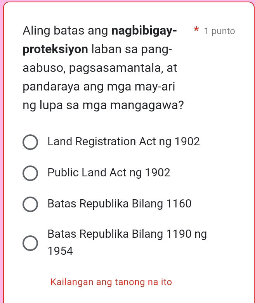Select the Land Registration Act ng 1902 radio button
This screenshot has height=303, width=255.
(x=30, y=142)
